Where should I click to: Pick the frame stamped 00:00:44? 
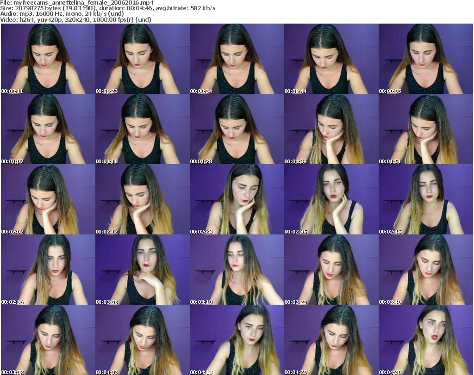(x=331, y=59)
